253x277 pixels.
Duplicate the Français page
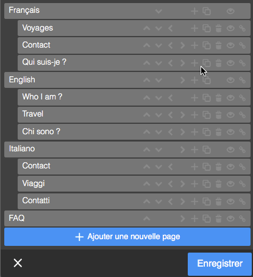(x=207, y=11)
